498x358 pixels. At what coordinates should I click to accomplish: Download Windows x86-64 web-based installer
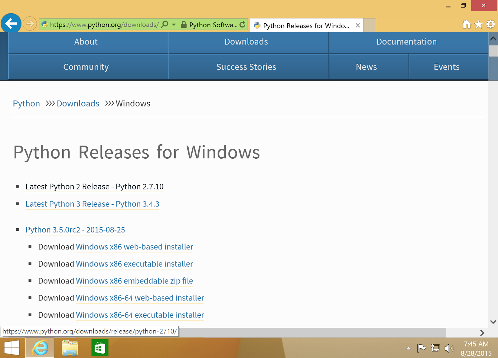click(x=140, y=298)
